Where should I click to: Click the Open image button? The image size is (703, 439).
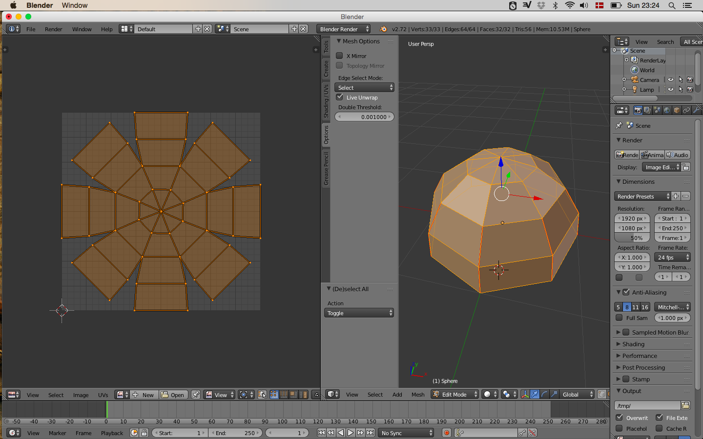click(x=173, y=395)
